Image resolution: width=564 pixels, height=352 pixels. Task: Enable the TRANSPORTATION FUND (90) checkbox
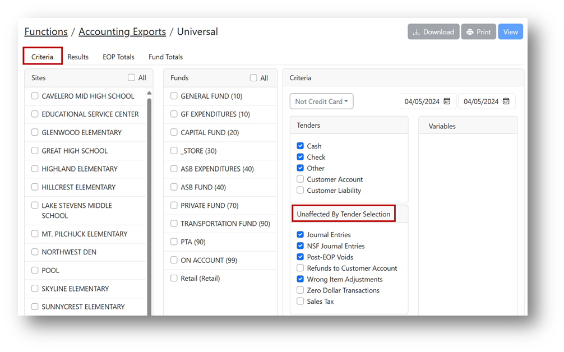point(174,223)
